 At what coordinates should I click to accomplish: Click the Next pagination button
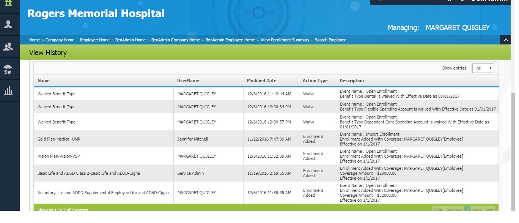tap(477, 210)
